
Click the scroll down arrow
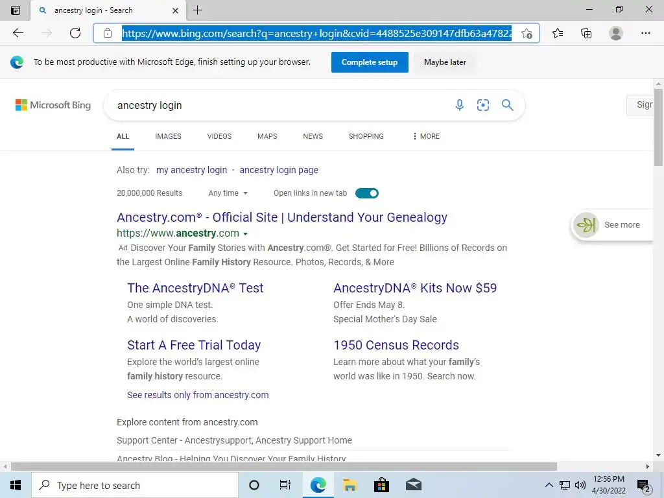pyautogui.click(x=658, y=455)
